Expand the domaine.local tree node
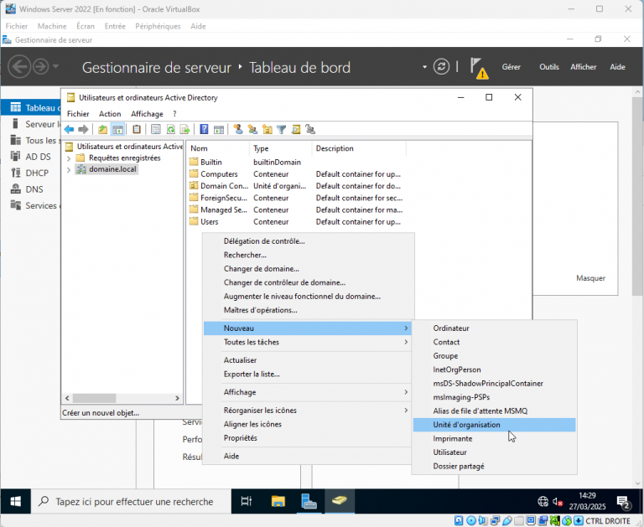 [x=69, y=169]
